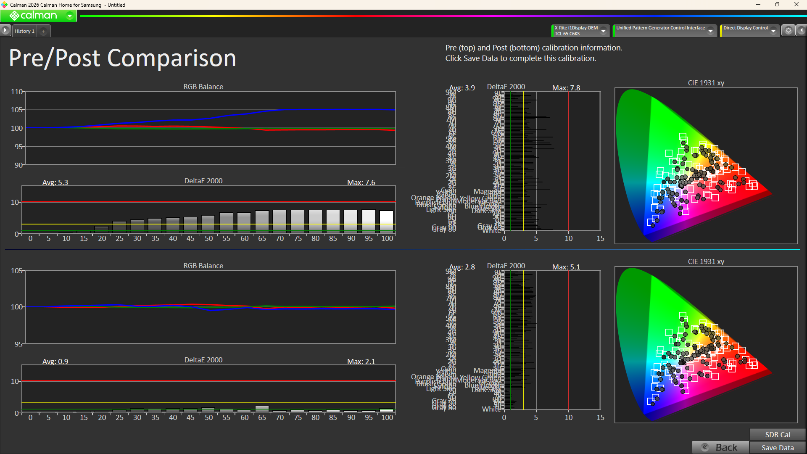The height and width of the screenshot is (454, 807).
Task: Open the Calman main menu dropdown arrow
Action: click(70, 16)
